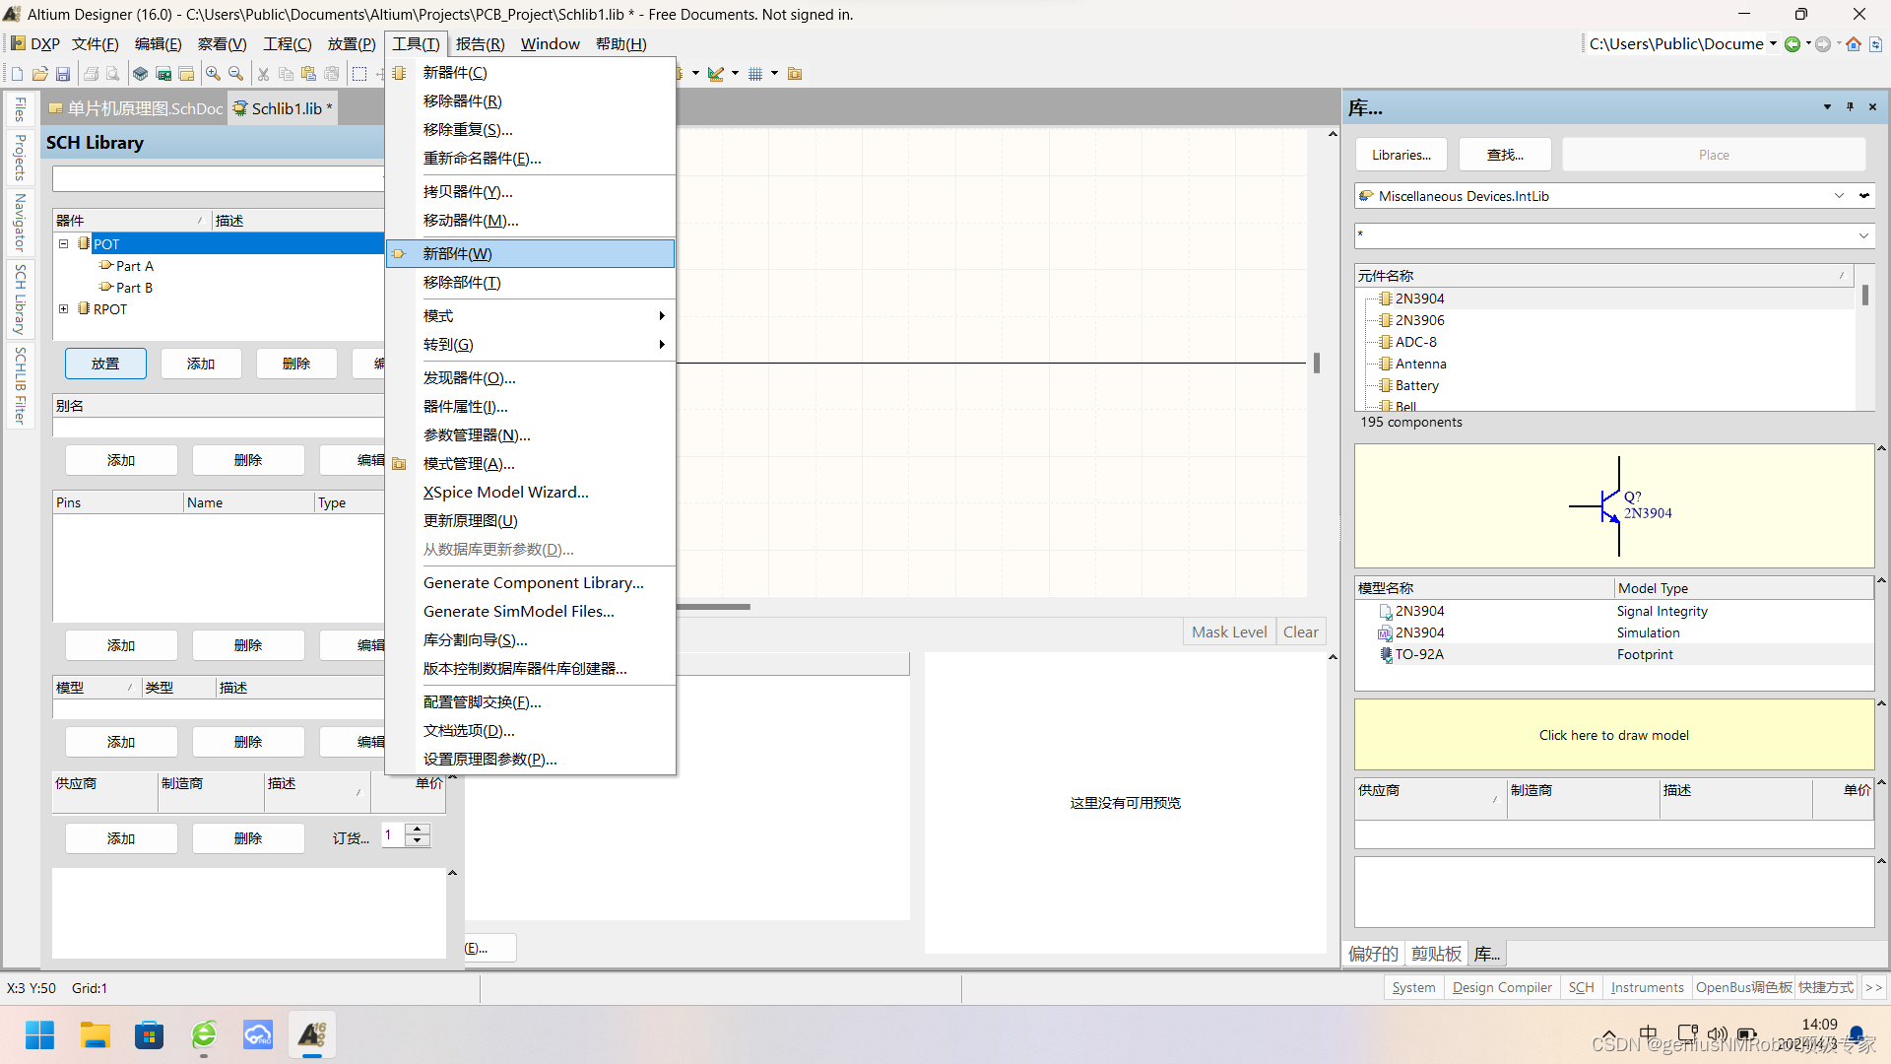1891x1064 pixels.
Task: Toggle Mask Level button
Action: point(1228,632)
